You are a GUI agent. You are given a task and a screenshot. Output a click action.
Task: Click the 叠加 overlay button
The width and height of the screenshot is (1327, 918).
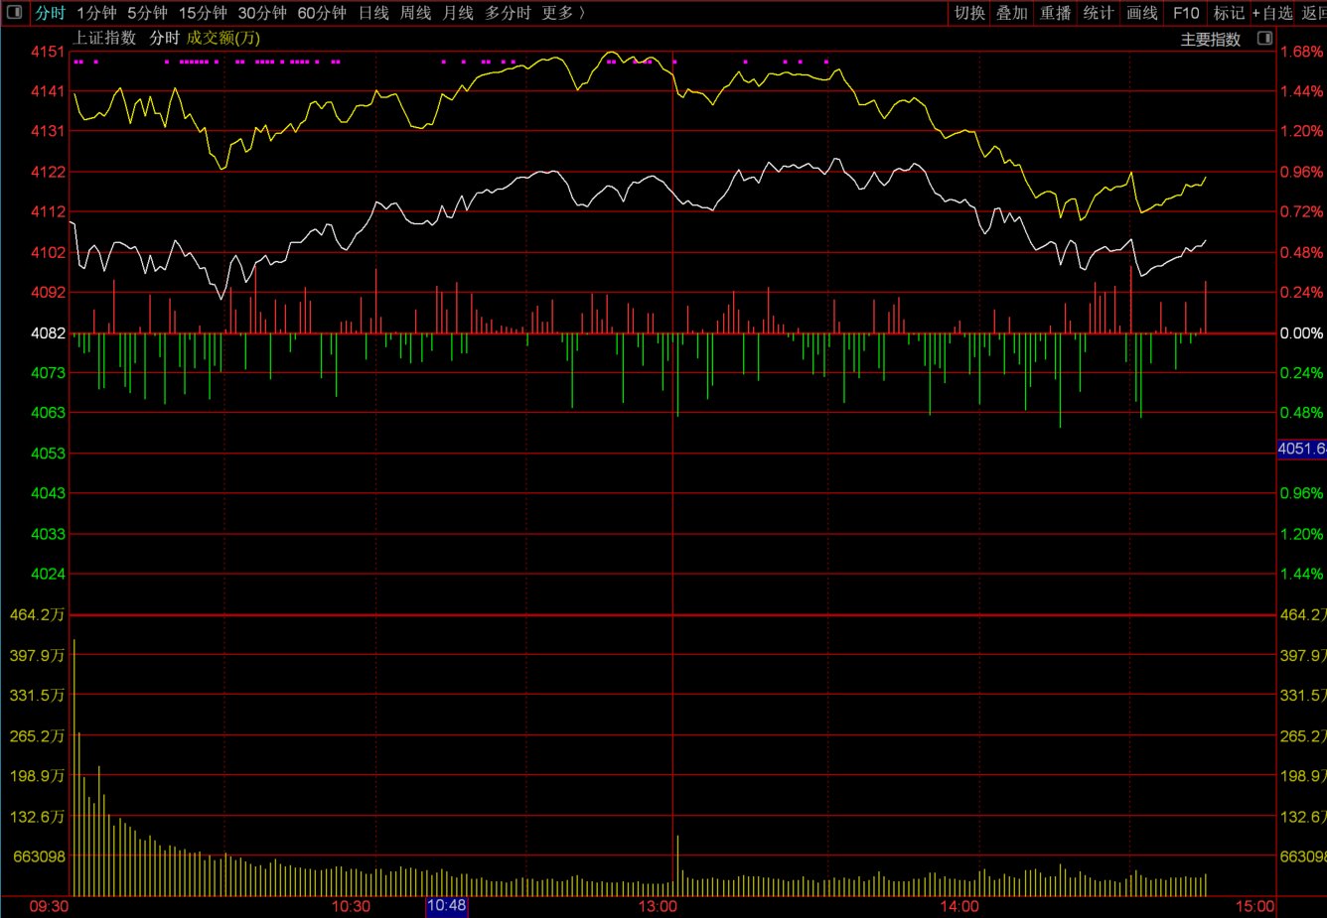click(1012, 13)
